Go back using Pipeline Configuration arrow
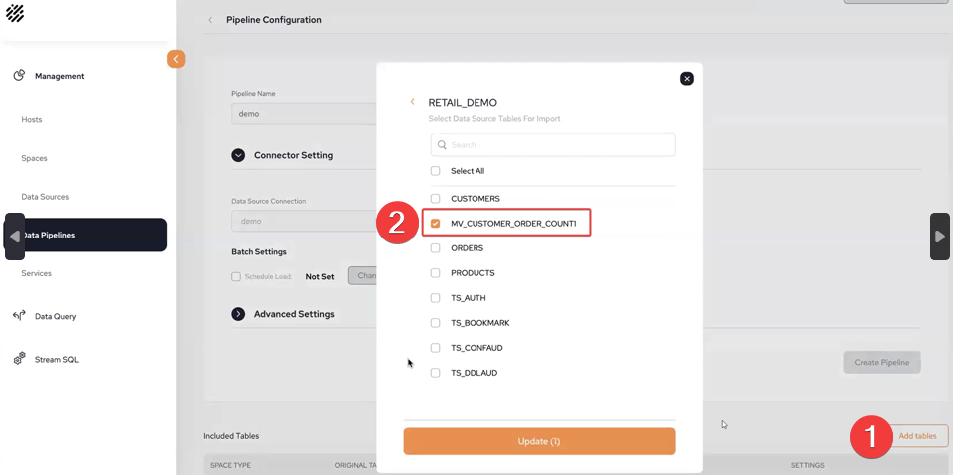 pyautogui.click(x=210, y=20)
